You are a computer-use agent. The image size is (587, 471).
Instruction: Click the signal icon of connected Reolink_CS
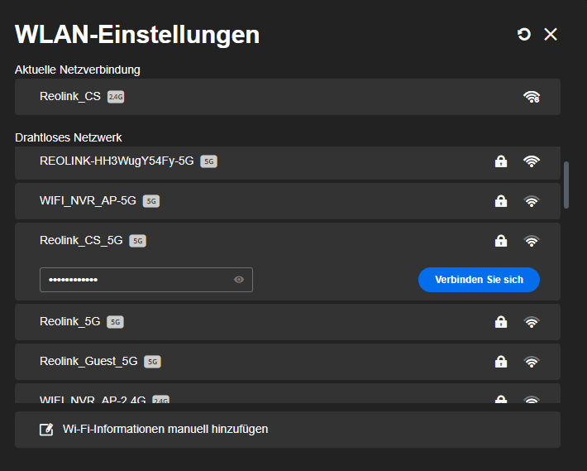coord(532,97)
